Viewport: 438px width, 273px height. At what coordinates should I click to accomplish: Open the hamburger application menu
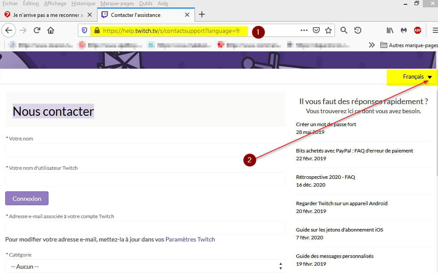coord(435,30)
